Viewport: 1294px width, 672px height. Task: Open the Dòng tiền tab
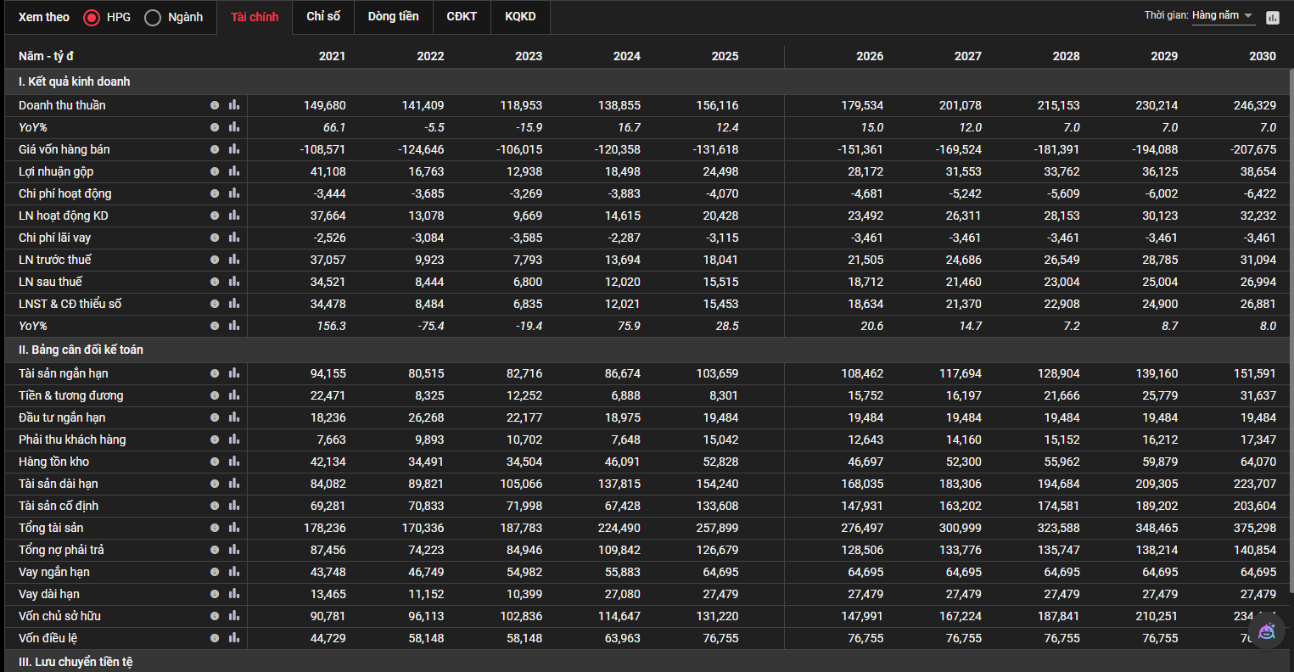[x=393, y=17]
